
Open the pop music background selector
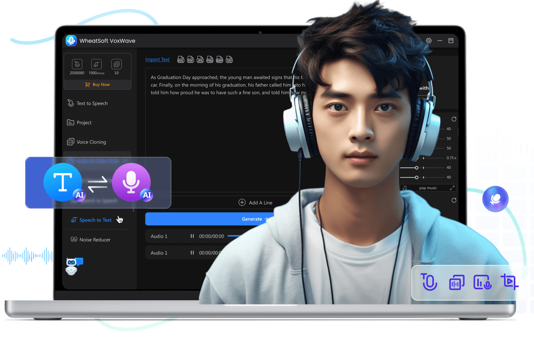click(x=428, y=188)
